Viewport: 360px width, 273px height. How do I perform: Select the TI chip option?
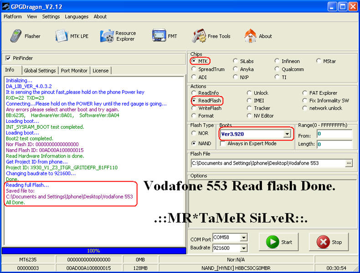pos(277,77)
